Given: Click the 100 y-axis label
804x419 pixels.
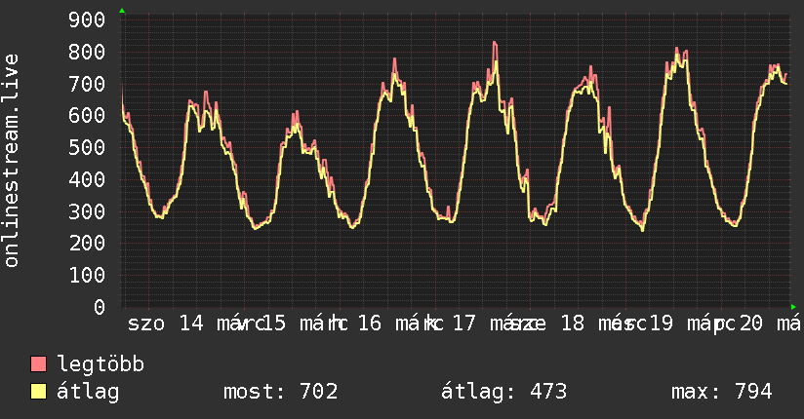Looking at the screenshot, I should click(x=87, y=276).
